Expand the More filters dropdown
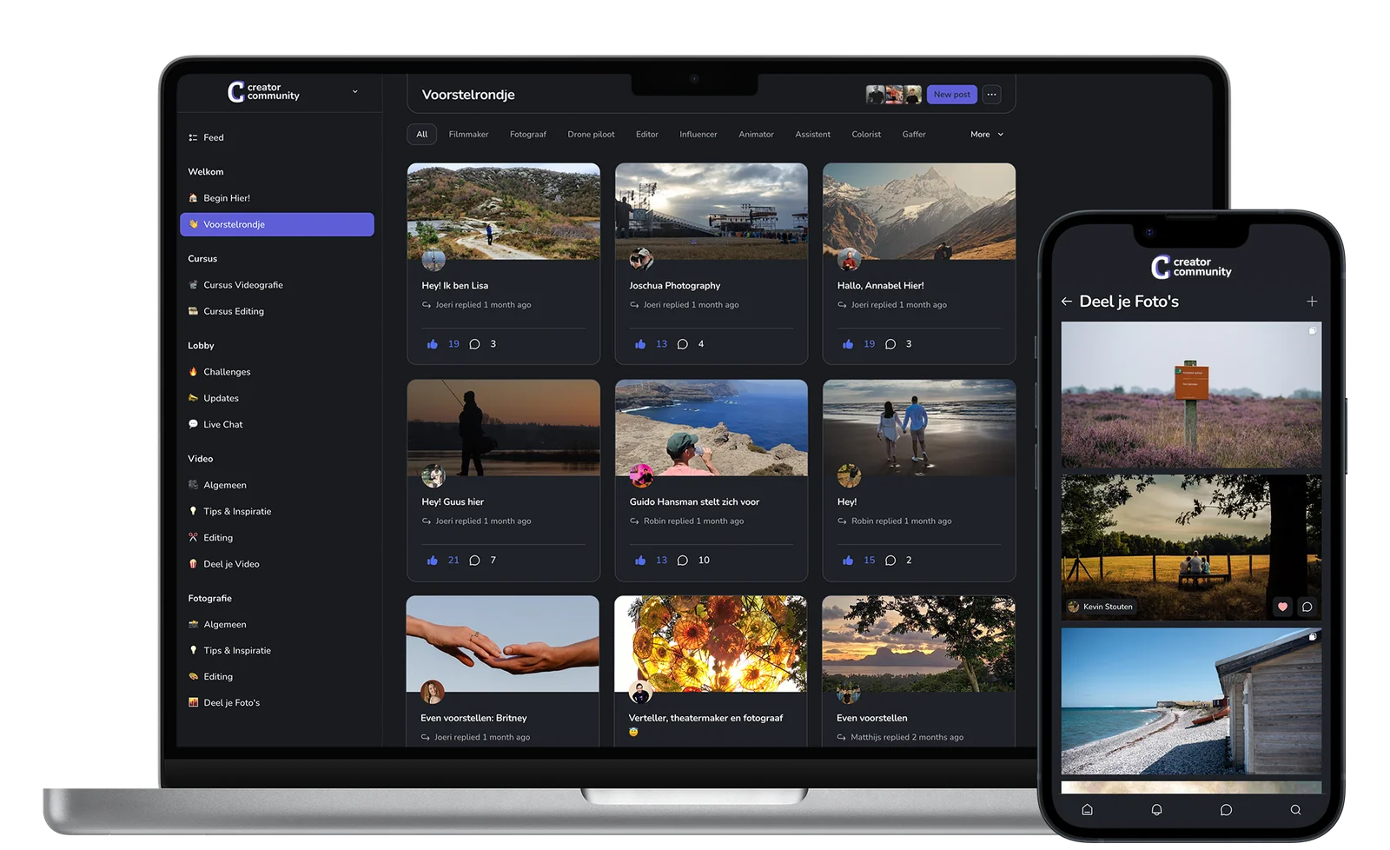Image resolution: width=1390 pixels, height=850 pixels. [987, 135]
